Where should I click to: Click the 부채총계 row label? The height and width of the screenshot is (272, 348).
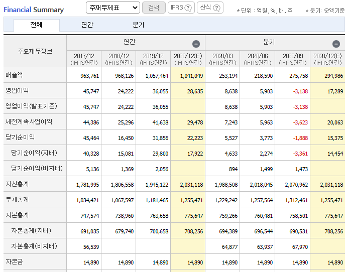pyautogui.click(x=17, y=199)
